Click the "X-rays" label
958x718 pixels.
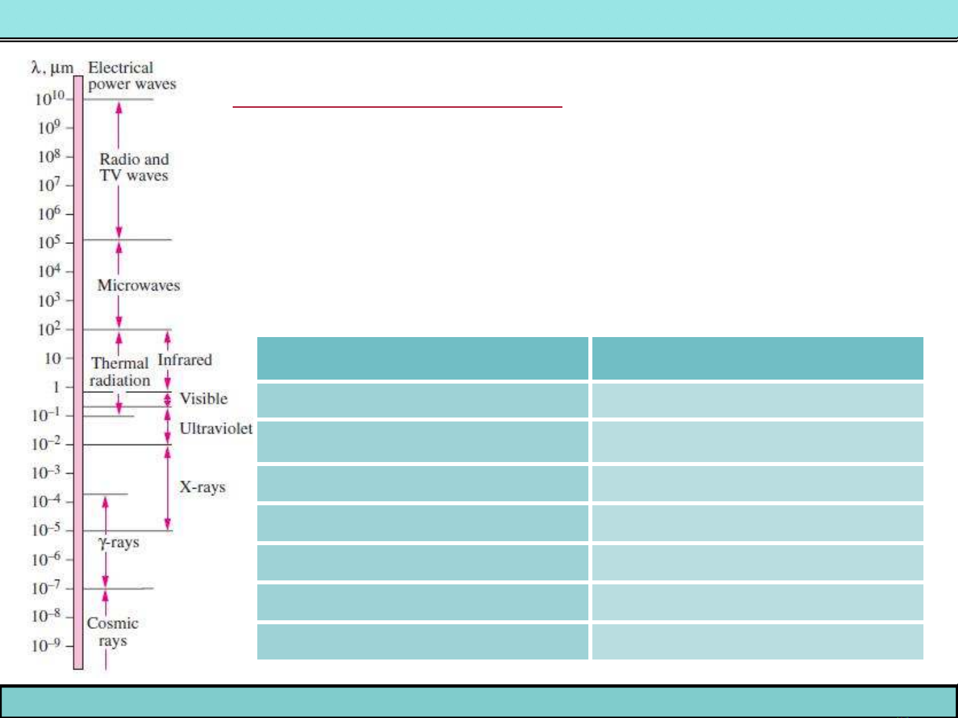point(203,487)
